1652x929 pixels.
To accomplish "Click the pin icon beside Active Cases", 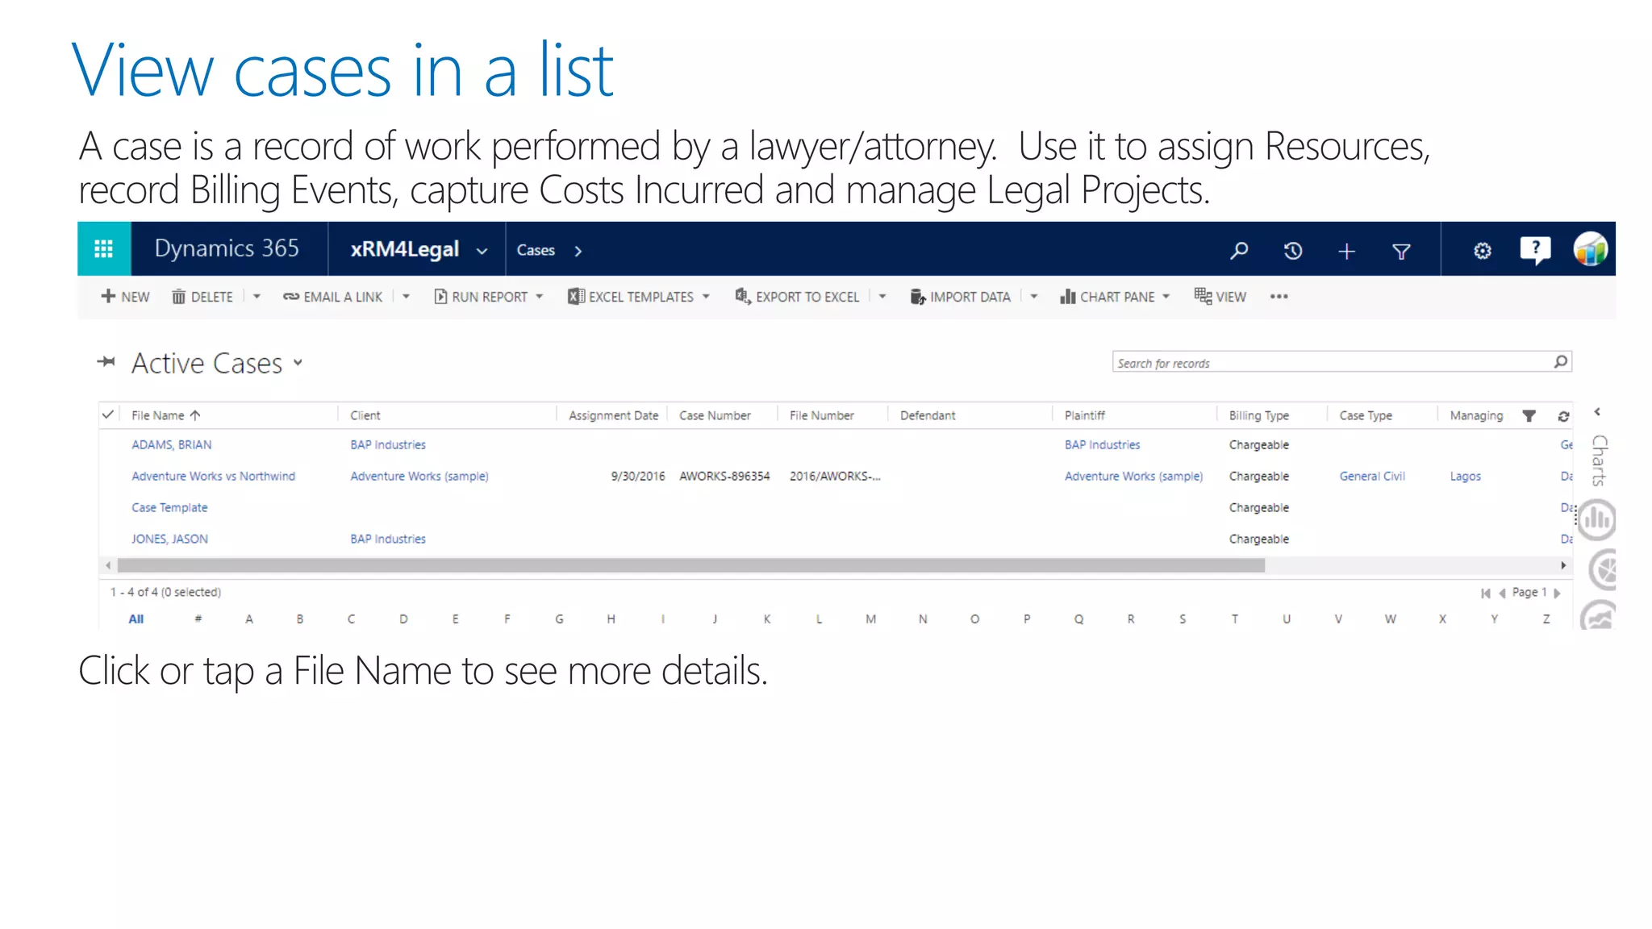I will pos(106,362).
